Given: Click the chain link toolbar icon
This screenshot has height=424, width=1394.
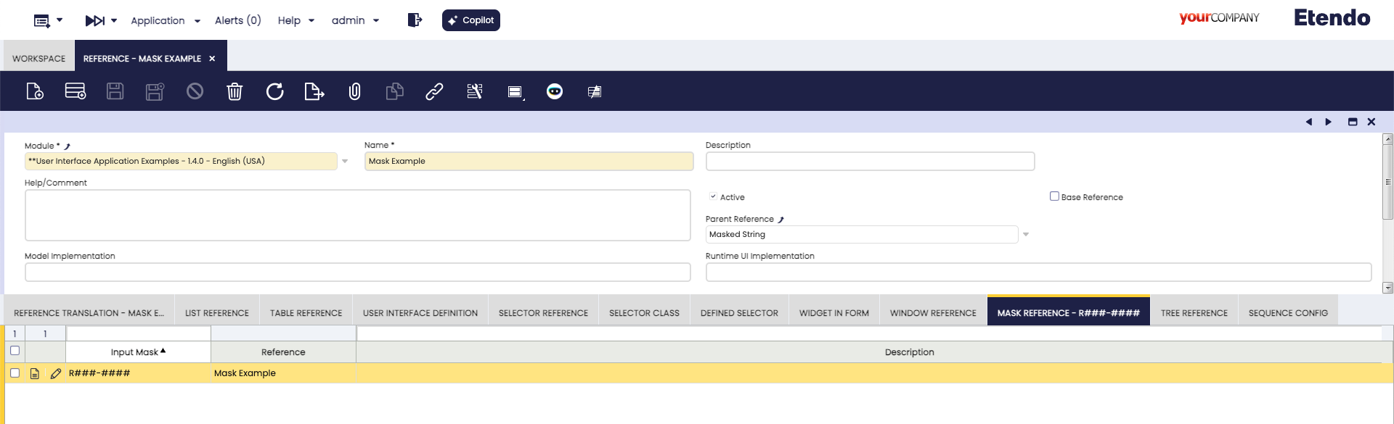Looking at the screenshot, I should click(434, 91).
